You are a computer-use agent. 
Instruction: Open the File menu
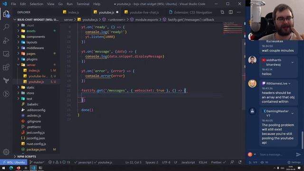pyautogui.click(x=14, y=4)
